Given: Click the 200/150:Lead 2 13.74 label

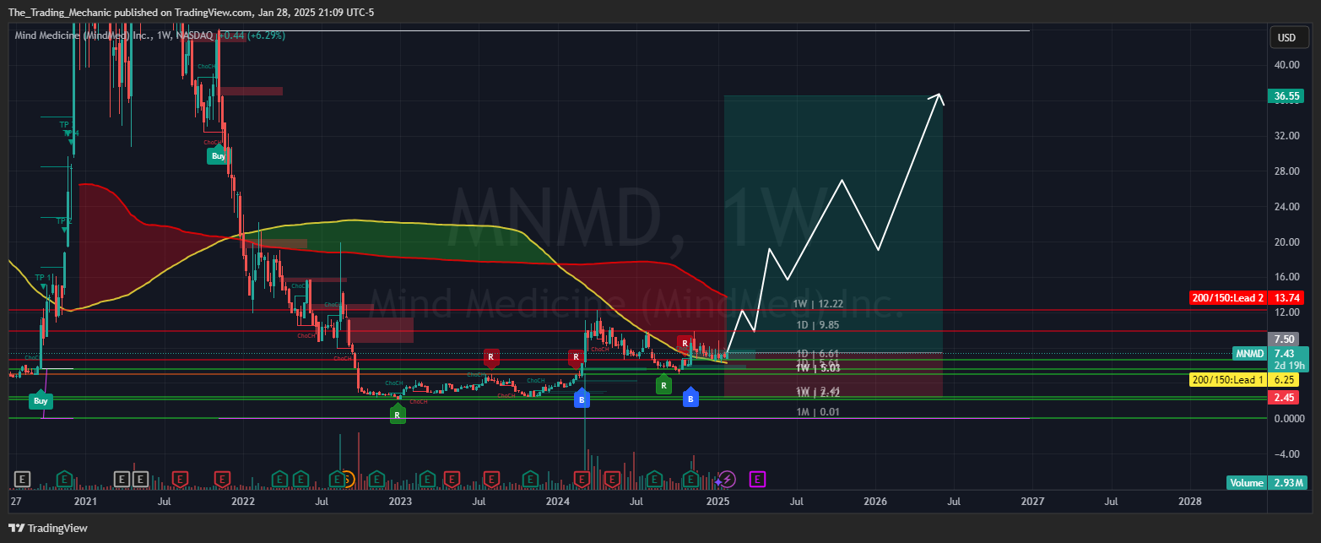Looking at the screenshot, I should [1248, 297].
